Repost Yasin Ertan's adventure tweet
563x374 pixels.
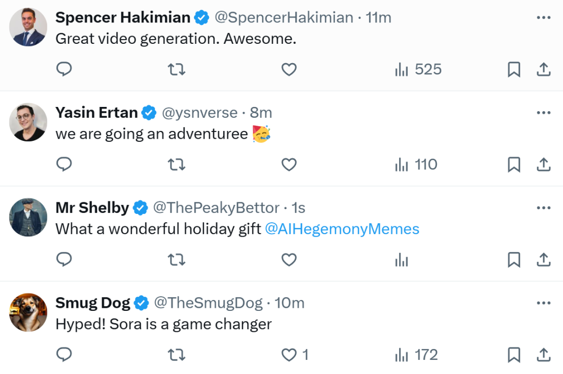pyautogui.click(x=177, y=165)
